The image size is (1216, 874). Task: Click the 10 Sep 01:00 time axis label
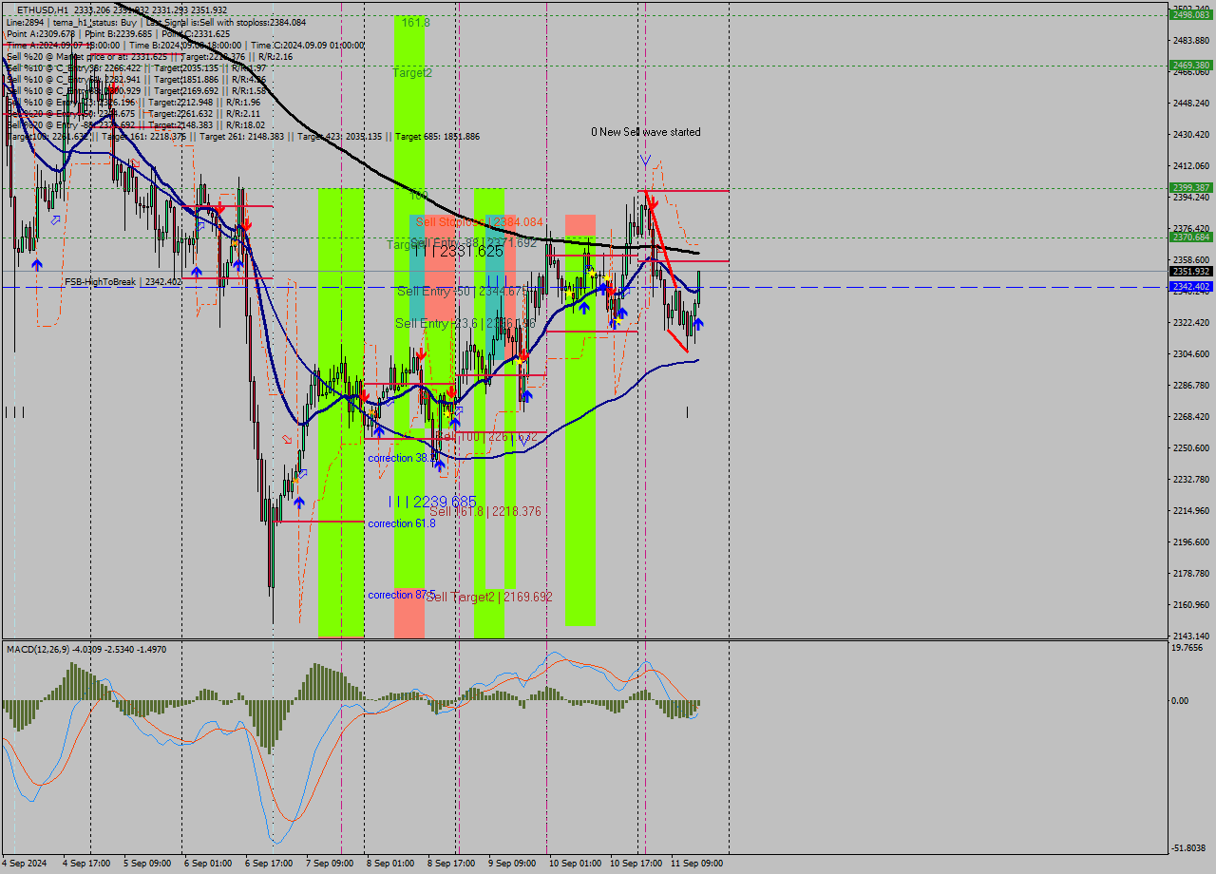[575, 864]
